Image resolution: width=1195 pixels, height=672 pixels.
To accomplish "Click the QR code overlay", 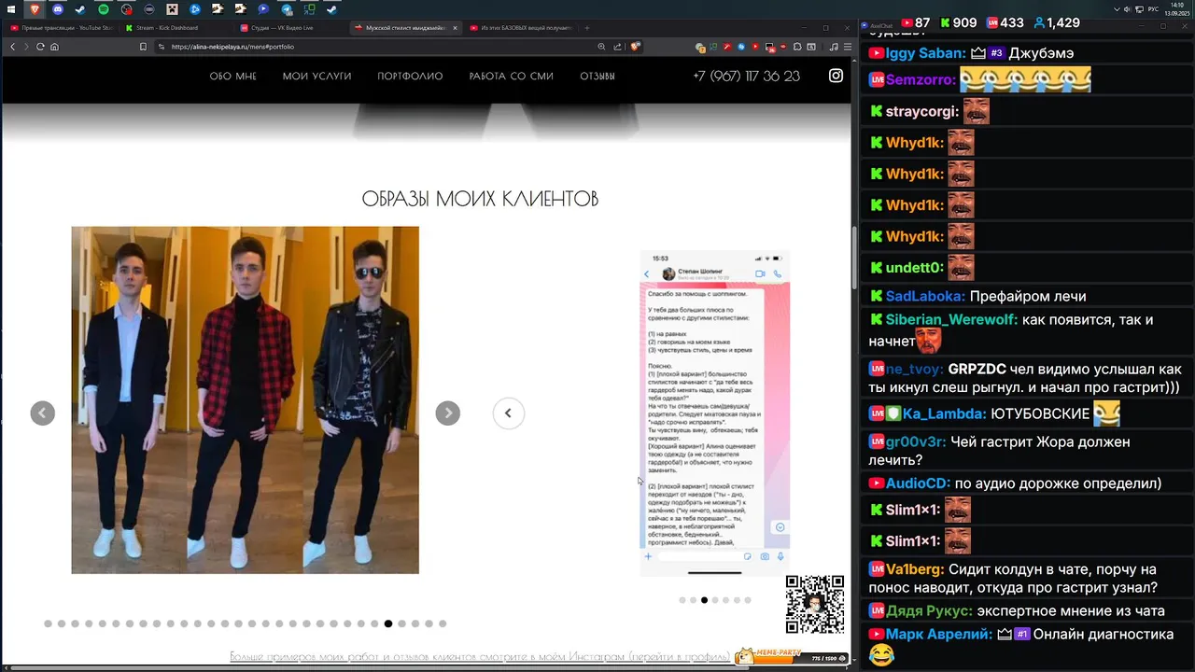I will [815, 605].
